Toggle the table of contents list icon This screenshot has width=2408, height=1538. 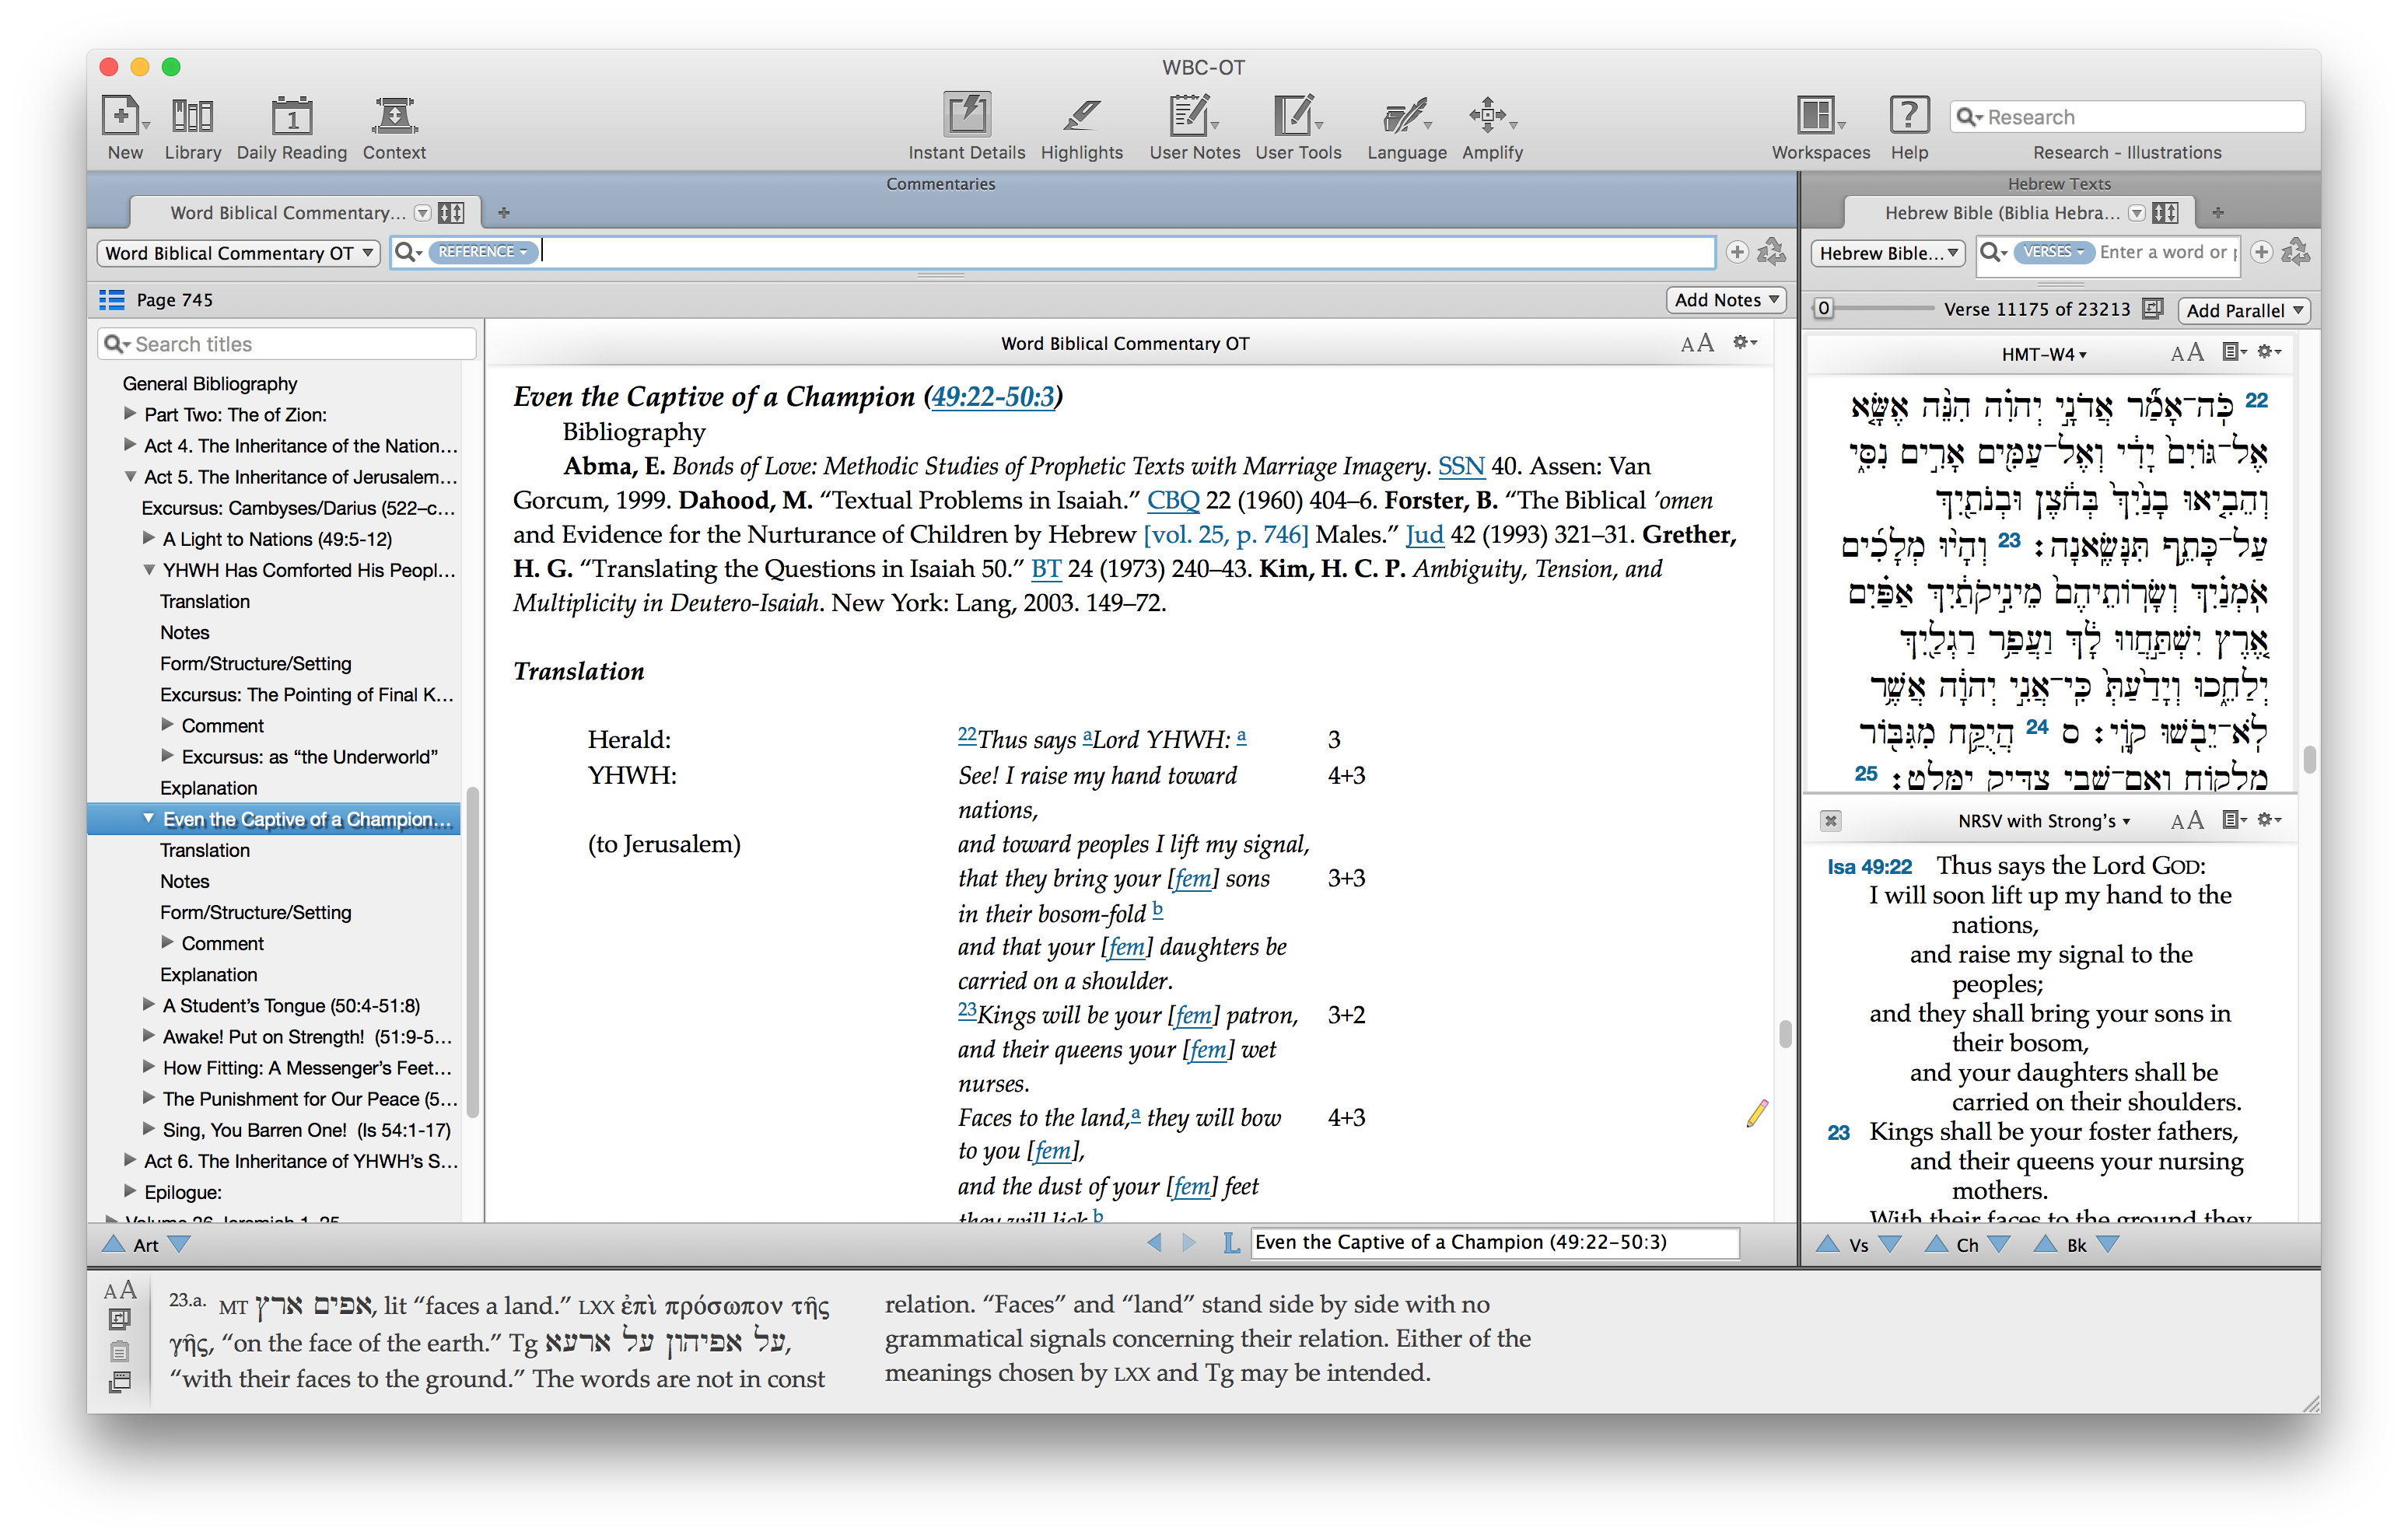112,300
